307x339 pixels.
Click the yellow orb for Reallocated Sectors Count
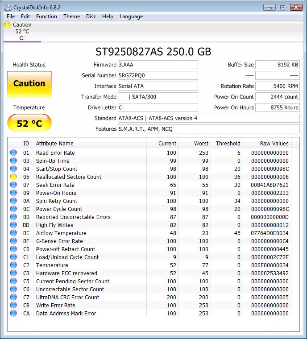click(13, 177)
